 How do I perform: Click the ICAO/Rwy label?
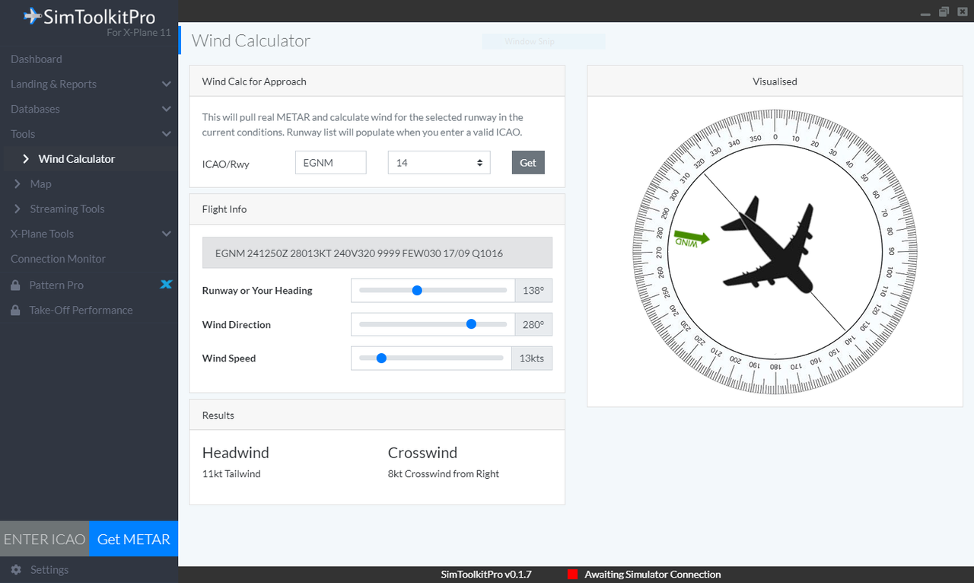coord(226,163)
